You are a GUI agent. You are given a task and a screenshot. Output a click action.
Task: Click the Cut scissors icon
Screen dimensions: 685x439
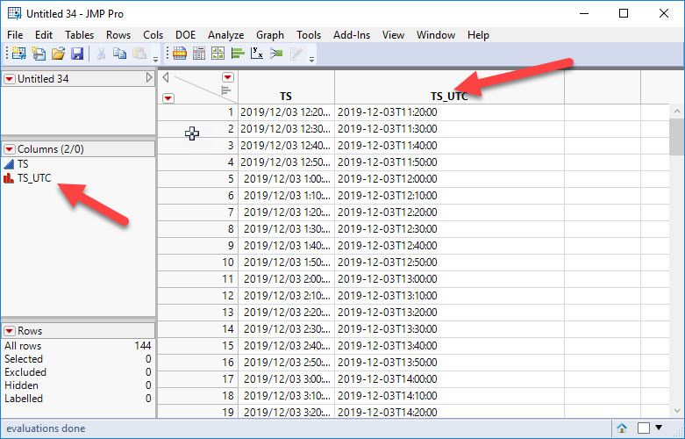click(101, 54)
